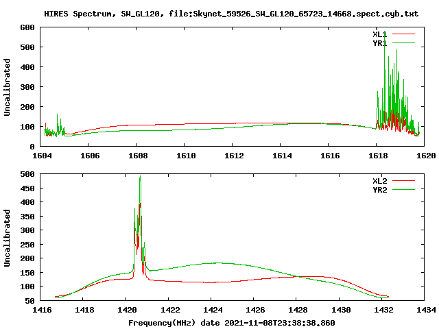Click the bottom plot's 'Uncalibrated' axis label
439x329 pixels.
point(7,238)
